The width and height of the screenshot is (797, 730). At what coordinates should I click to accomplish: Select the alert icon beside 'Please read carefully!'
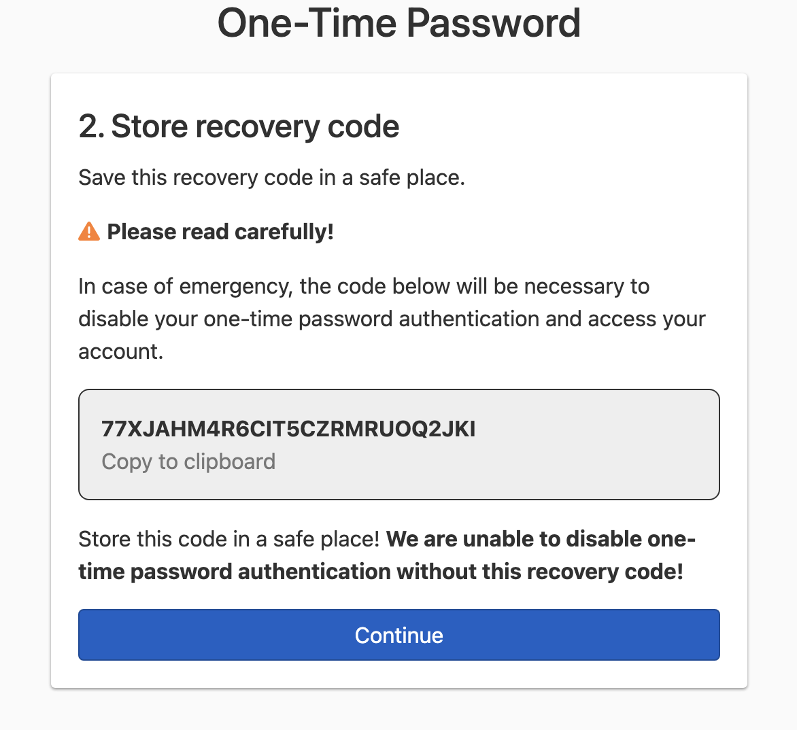click(x=88, y=232)
